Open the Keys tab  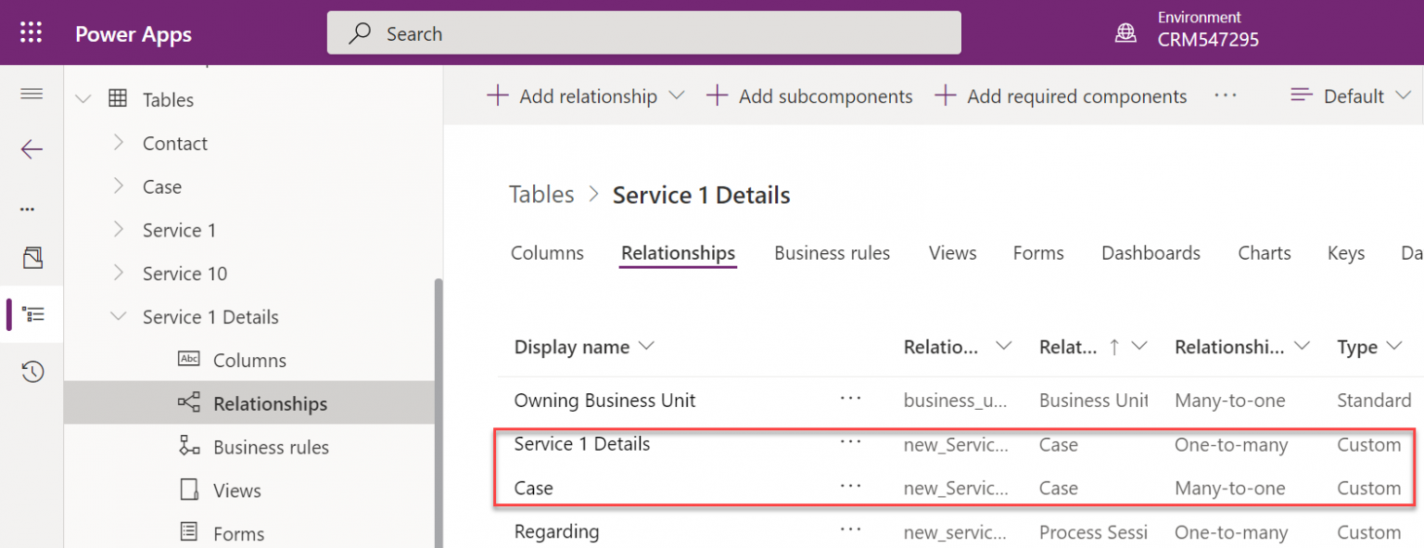[1346, 253]
